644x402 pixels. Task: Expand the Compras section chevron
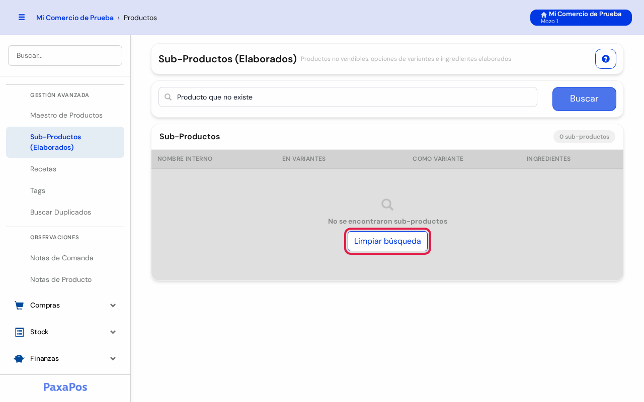[113, 306]
